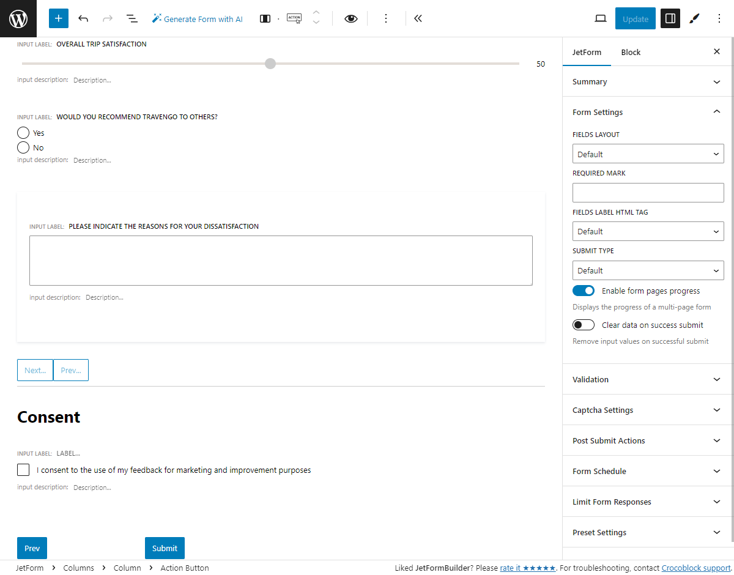Click the Required Mark input field
Image resolution: width=734 pixels, height=575 pixels.
point(648,193)
